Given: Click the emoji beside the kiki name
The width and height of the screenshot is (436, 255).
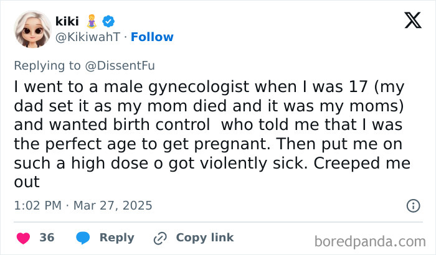Looking at the screenshot, I should [x=92, y=21].
